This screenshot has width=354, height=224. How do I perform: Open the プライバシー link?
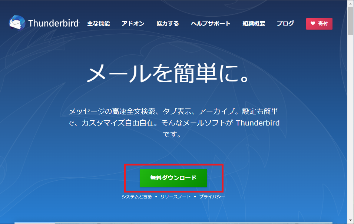pos(212,197)
